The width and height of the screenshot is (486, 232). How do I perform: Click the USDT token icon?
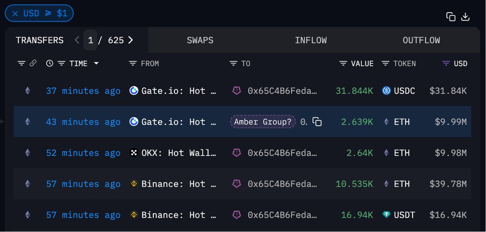(386, 215)
